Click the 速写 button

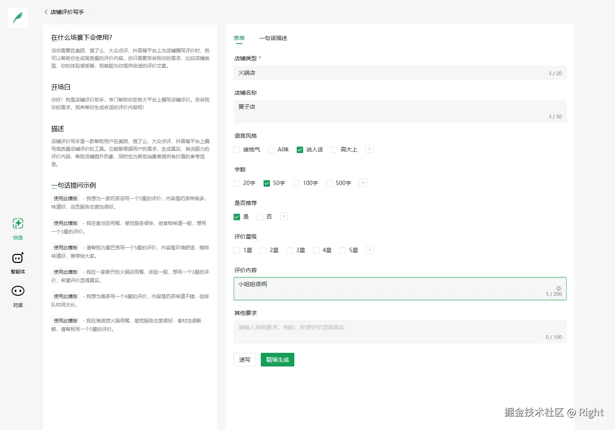point(245,360)
